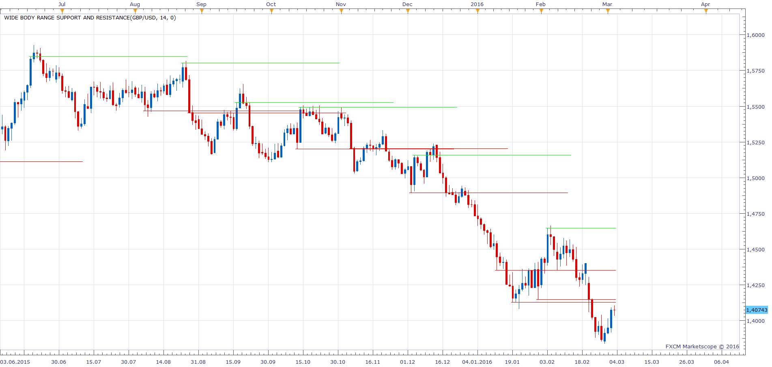Screen dimensions: 772x367
Task: Click the 19.01 date axis label
Action: coord(512,362)
